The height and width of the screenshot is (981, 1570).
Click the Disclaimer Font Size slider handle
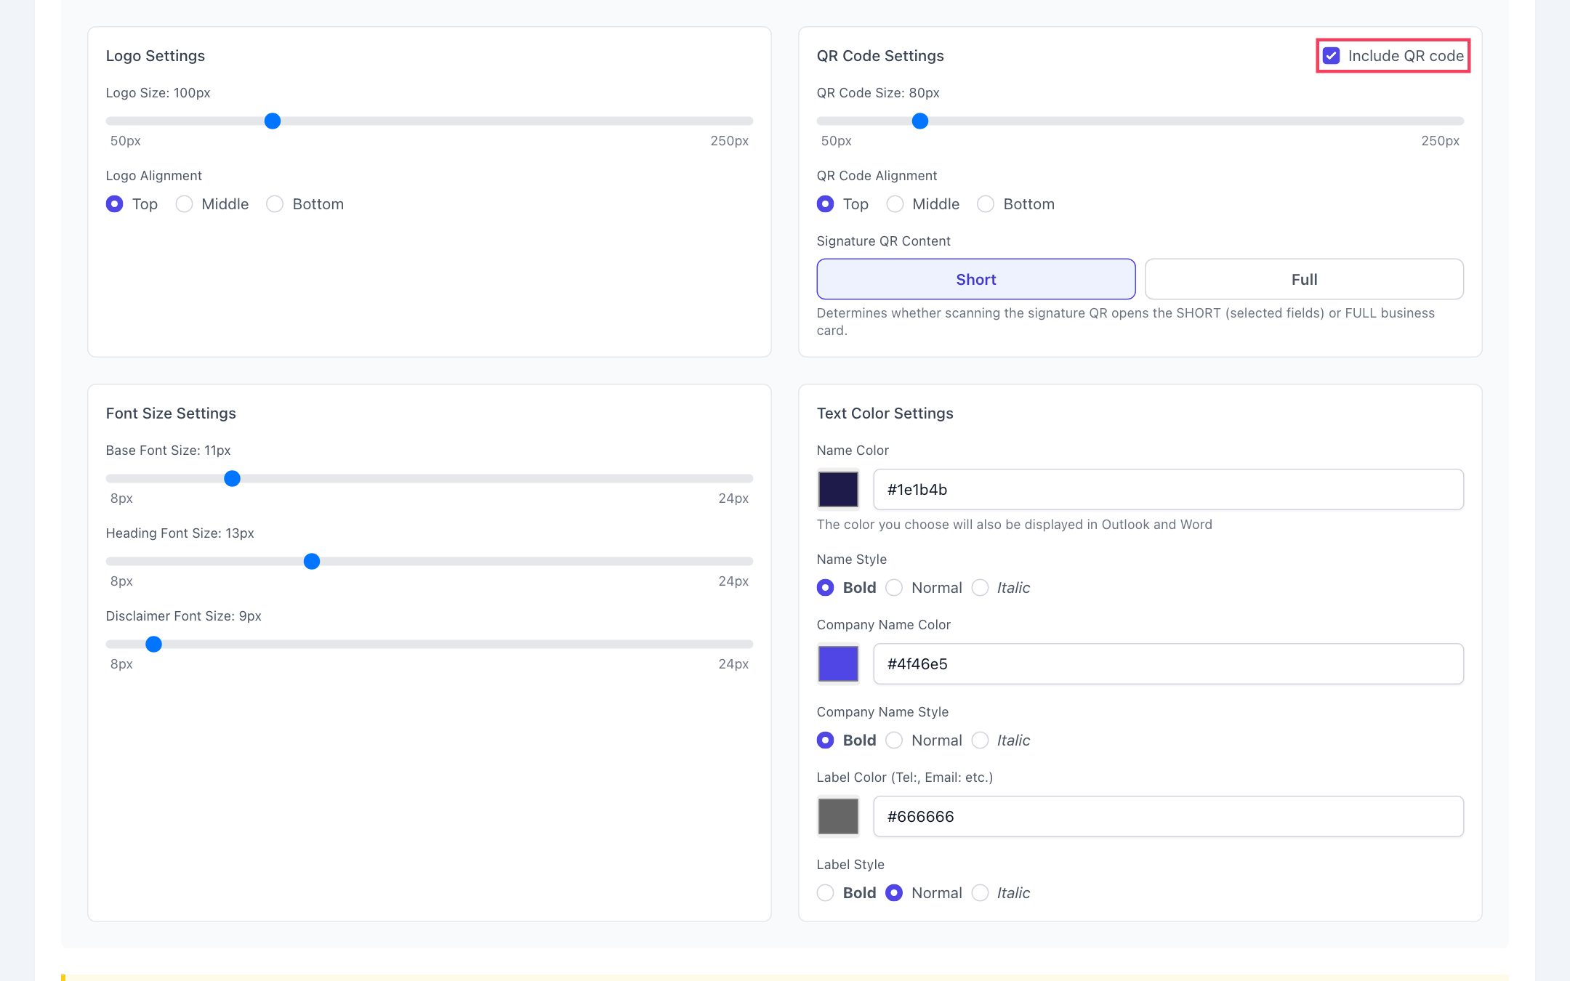tap(153, 645)
